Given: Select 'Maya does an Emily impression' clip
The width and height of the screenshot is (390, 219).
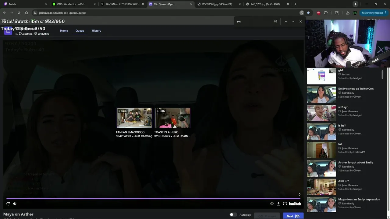Looking at the screenshot, I should pyautogui.click(x=344, y=205).
